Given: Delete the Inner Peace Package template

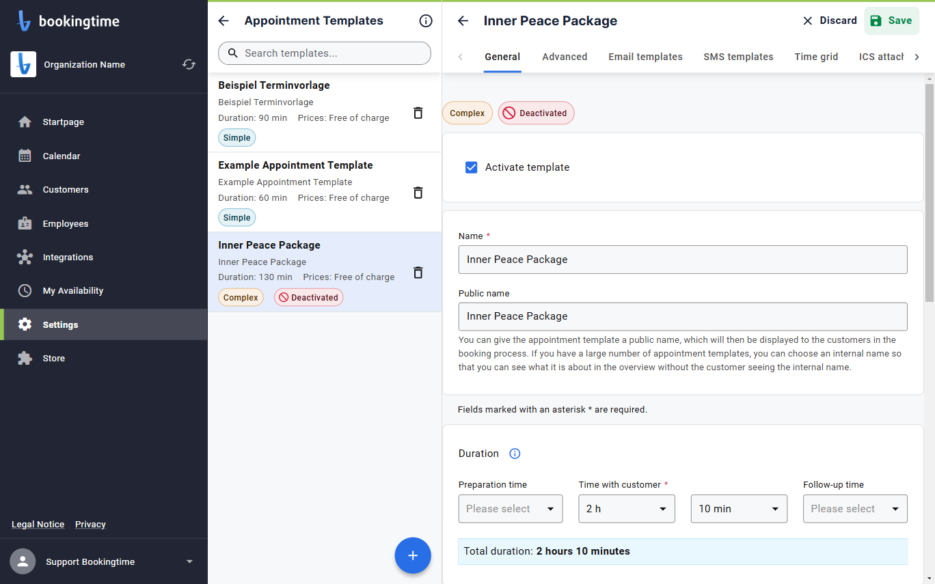Looking at the screenshot, I should tap(418, 273).
